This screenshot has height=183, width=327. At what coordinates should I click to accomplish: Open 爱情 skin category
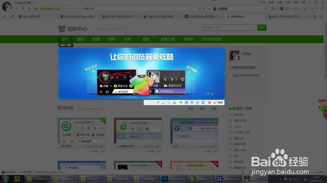146,39
